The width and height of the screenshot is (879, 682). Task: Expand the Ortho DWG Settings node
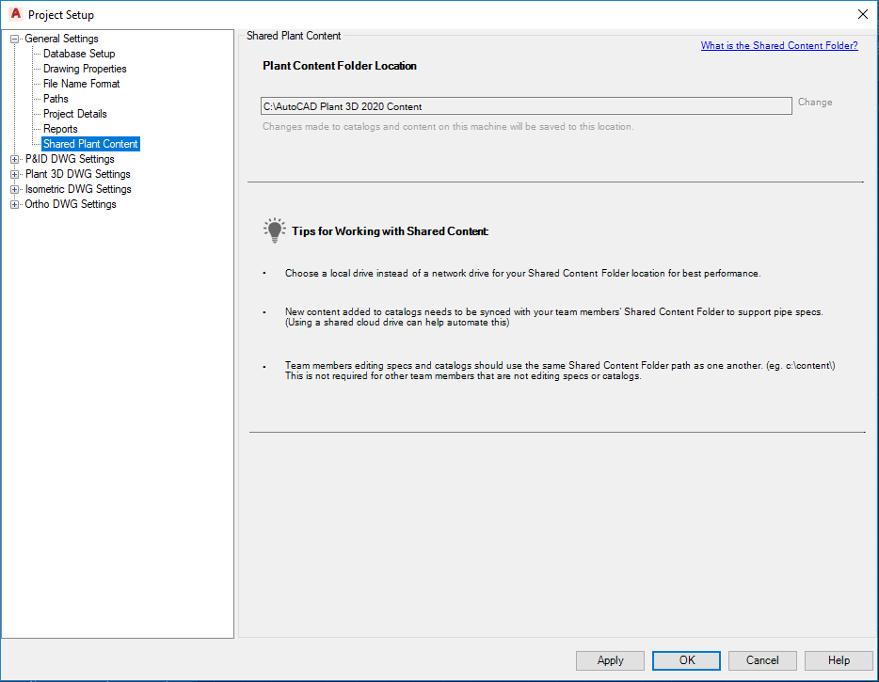[15, 204]
